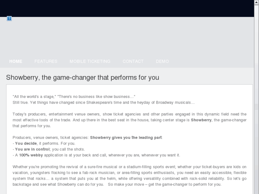Click the sentence 'So make your move'

(165, 184)
